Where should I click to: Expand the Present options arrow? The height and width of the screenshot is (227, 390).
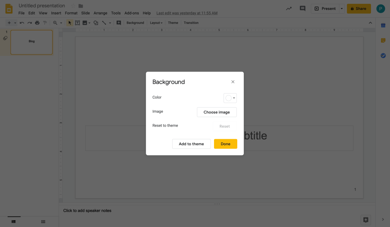342,8
